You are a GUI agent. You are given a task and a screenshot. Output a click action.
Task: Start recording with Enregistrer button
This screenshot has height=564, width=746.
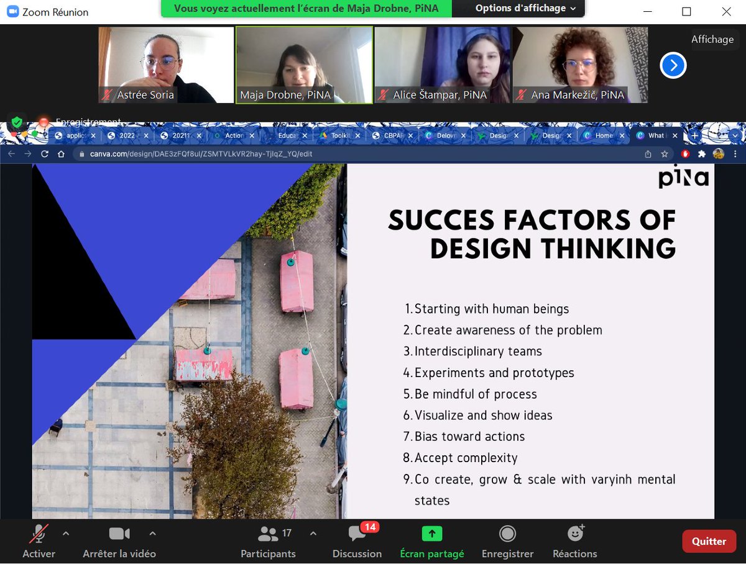(x=508, y=541)
